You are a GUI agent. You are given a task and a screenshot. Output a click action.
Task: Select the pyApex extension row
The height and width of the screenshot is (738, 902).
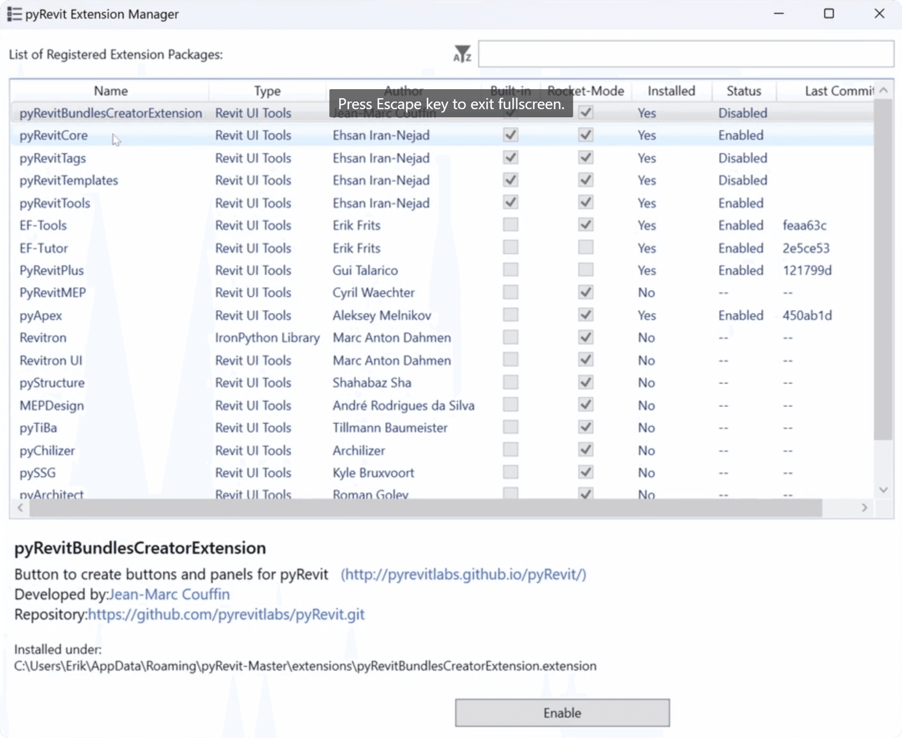click(443, 315)
